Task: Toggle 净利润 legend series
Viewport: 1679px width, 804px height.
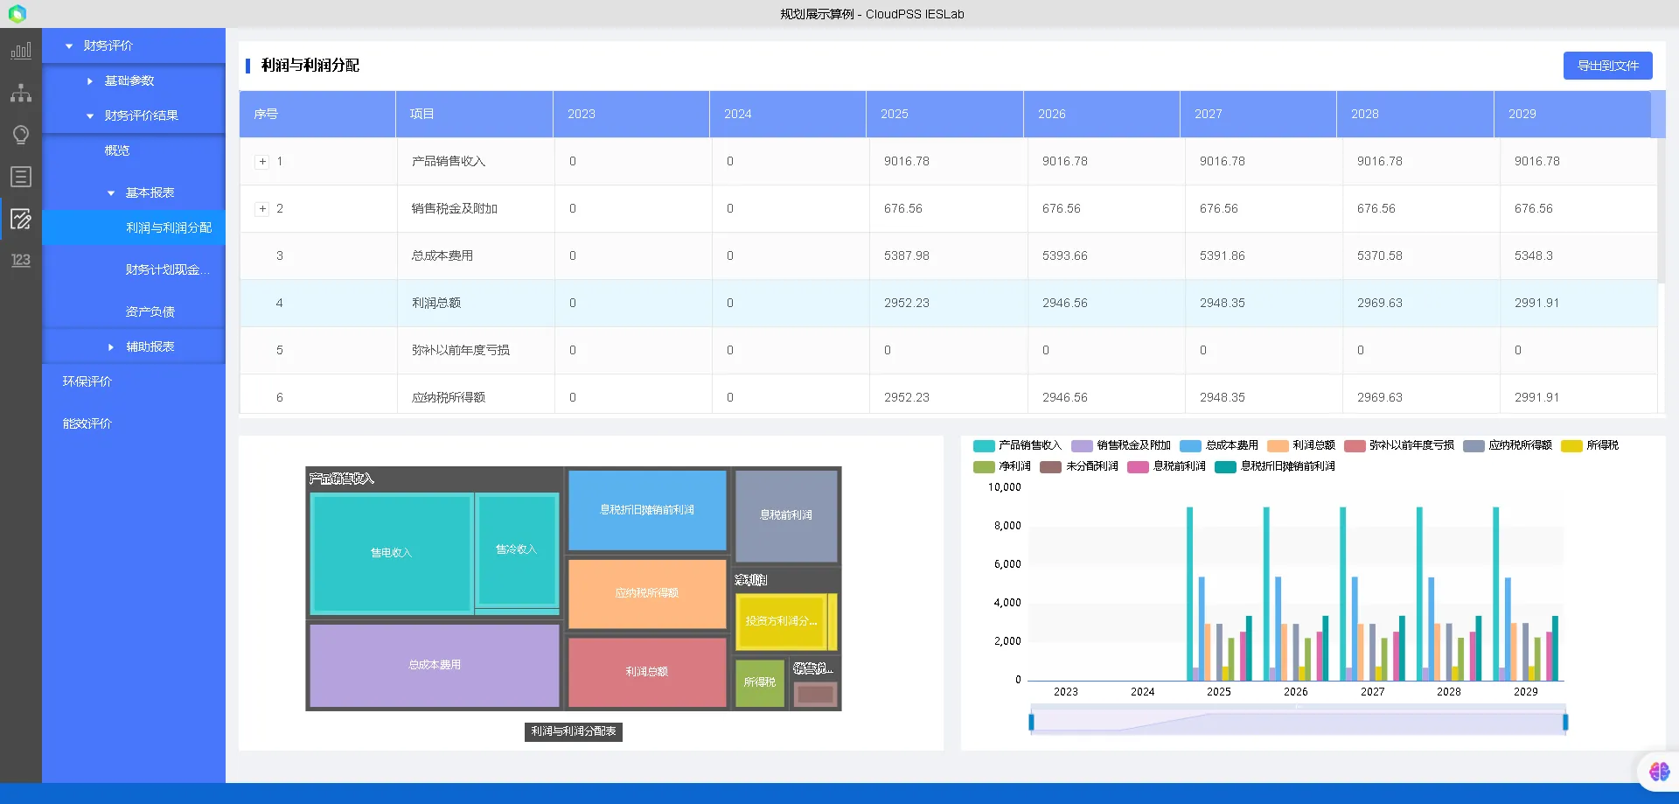Action: tap(1002, 466)
